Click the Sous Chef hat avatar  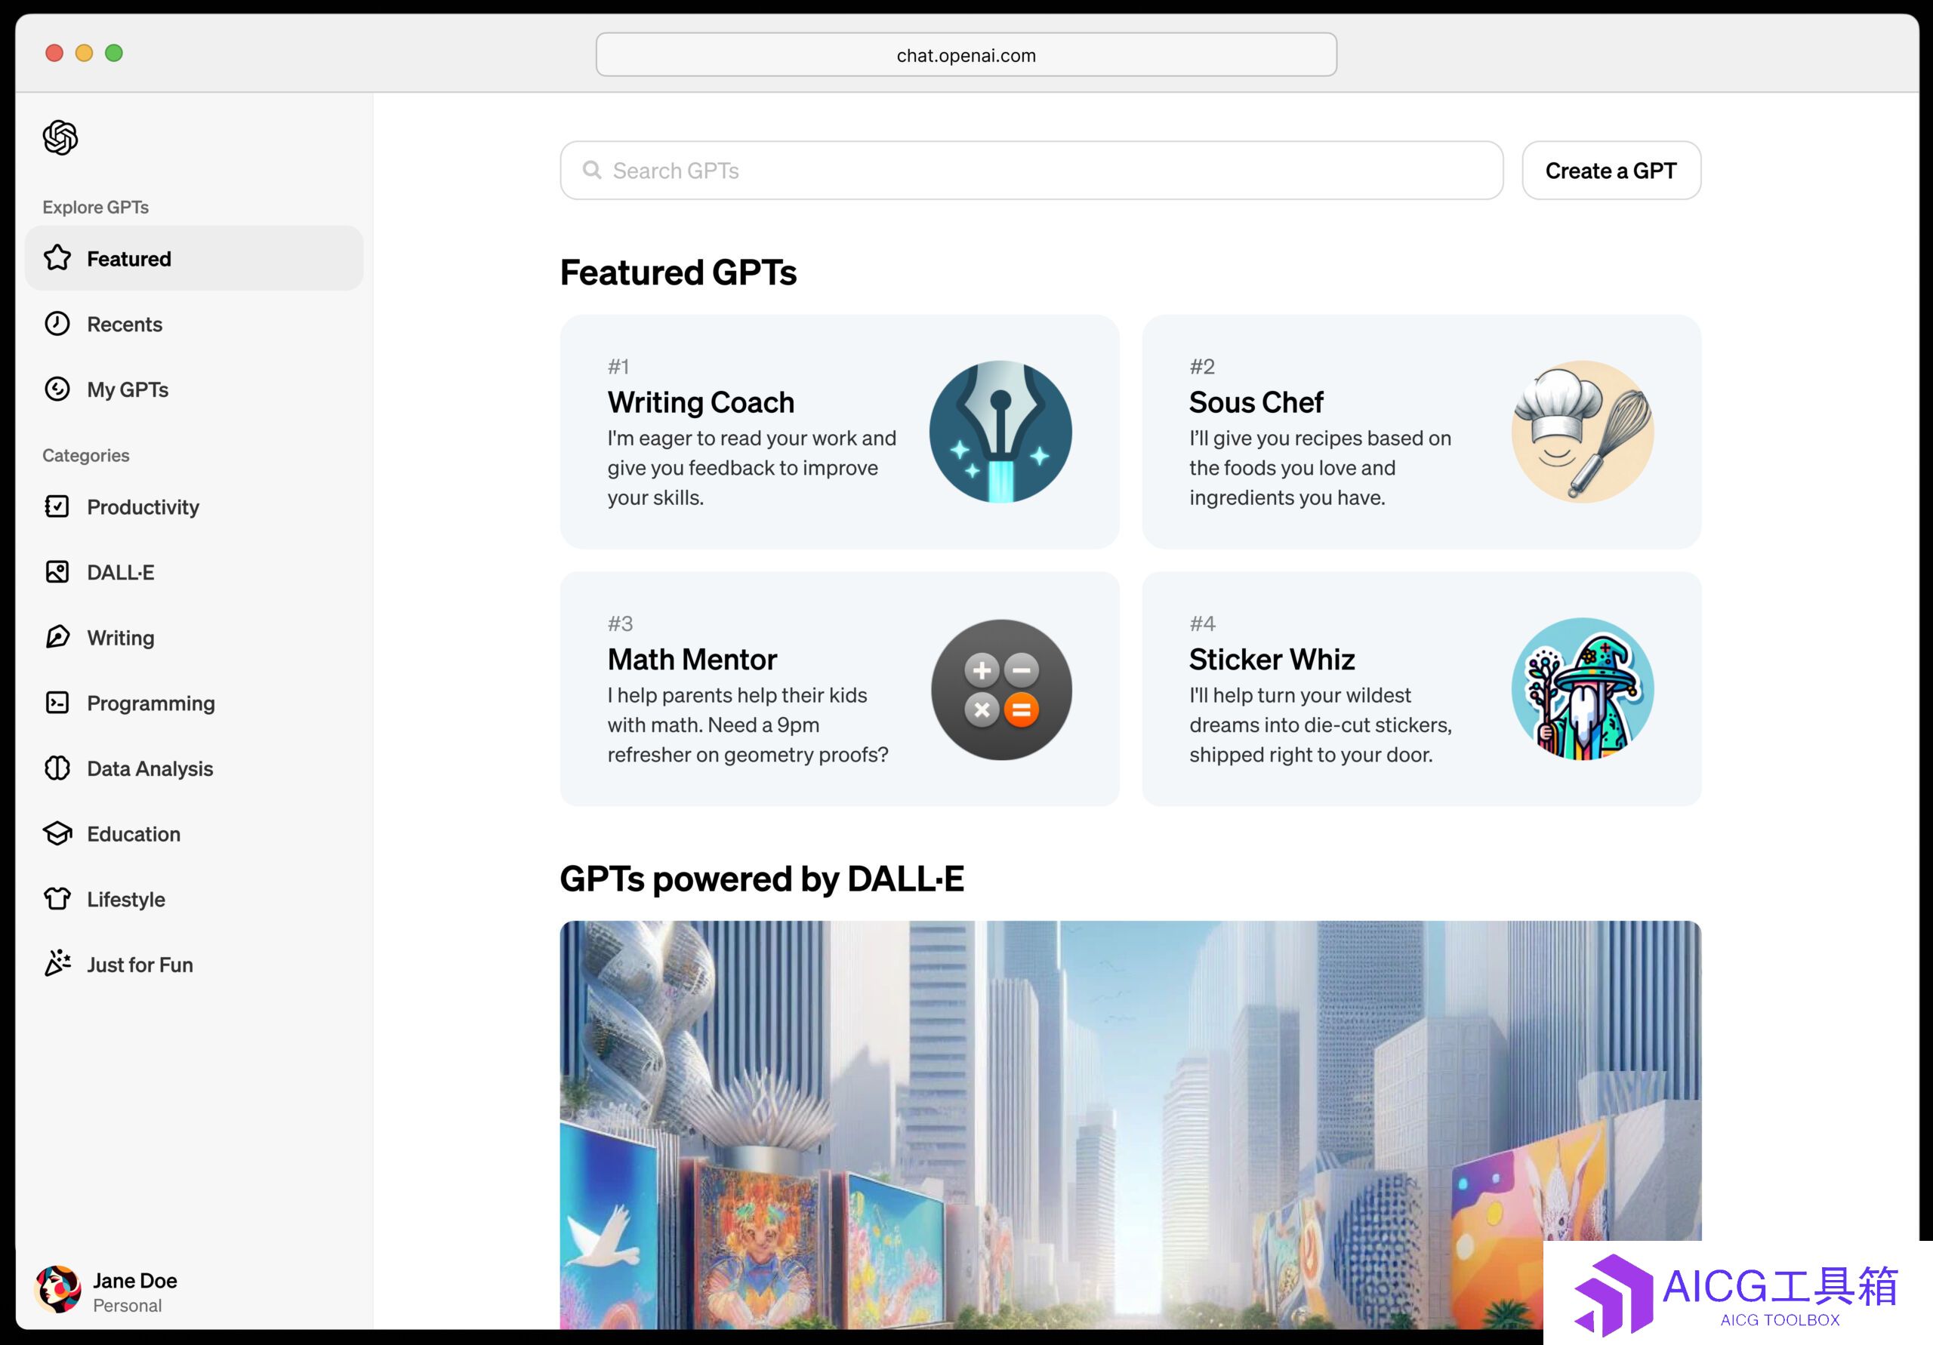[1582, 432]
